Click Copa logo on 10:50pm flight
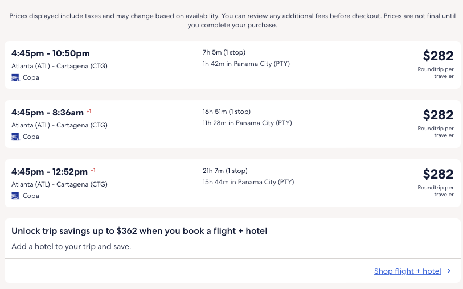The width and height of the screenshot is (463, 289). [x=15, y=77]
